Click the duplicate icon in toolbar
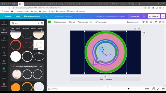This screenshot has height=93, width=166. [160, 22]
